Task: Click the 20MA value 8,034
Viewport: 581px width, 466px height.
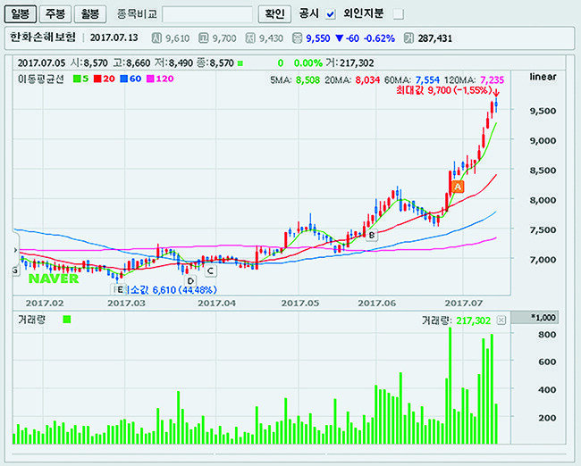Action: click(x=367, y=80)
